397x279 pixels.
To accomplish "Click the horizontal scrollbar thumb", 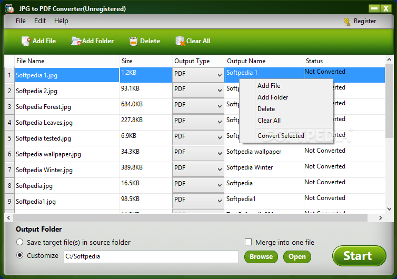I will (190, 218).
